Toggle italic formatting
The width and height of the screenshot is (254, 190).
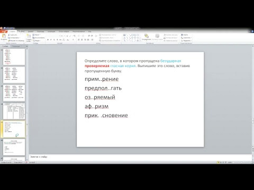click(x=51, y=40)
